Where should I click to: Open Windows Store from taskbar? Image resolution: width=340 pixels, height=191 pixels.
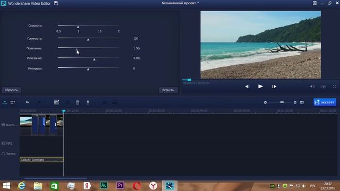pyautogui.click(x=54, y=186)
